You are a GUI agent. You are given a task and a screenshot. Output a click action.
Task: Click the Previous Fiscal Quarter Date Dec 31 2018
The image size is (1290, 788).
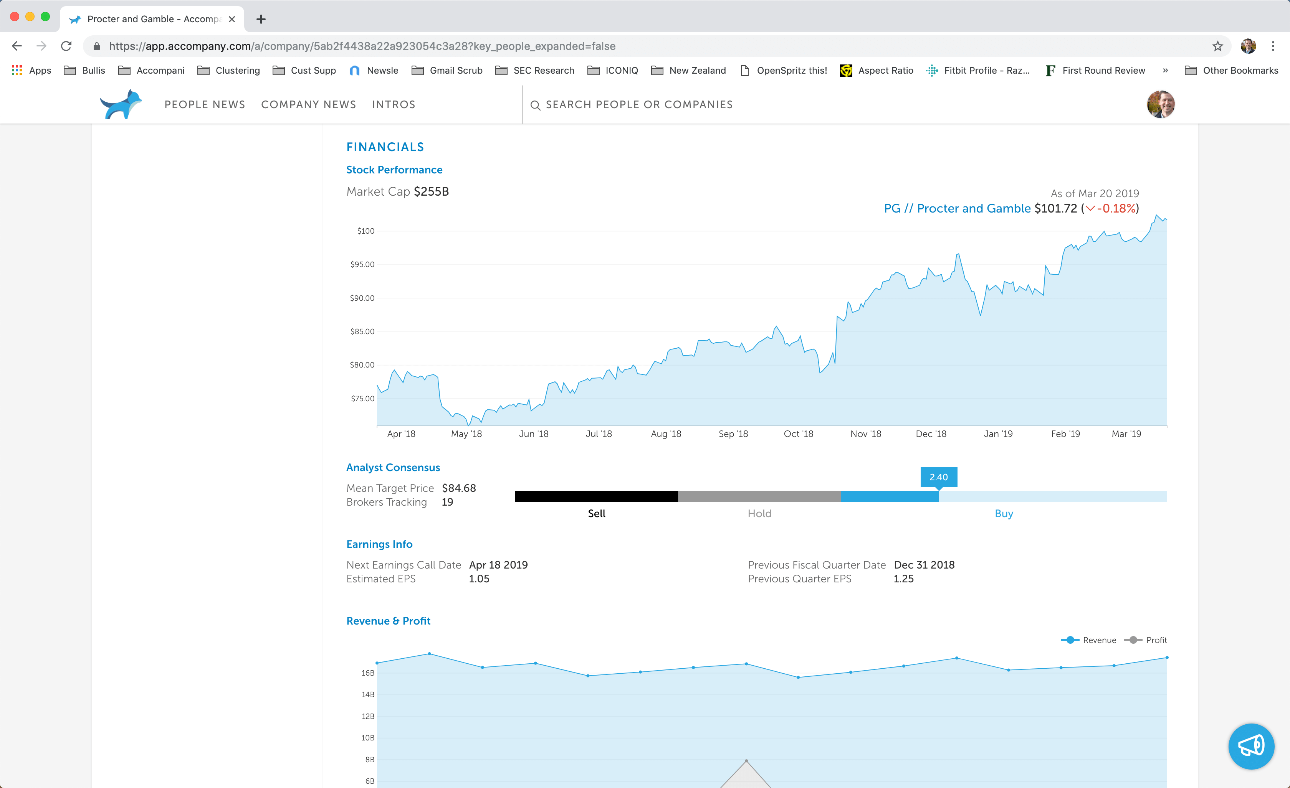924,565
